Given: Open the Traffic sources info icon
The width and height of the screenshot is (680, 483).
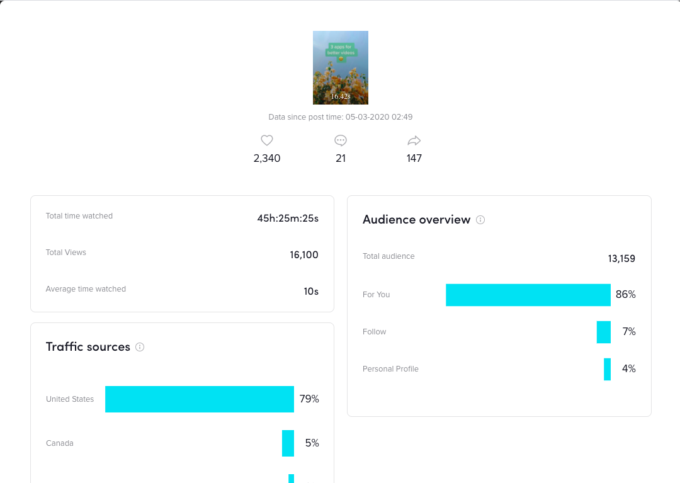Looking at the screenshot, I should click(140, 347).
